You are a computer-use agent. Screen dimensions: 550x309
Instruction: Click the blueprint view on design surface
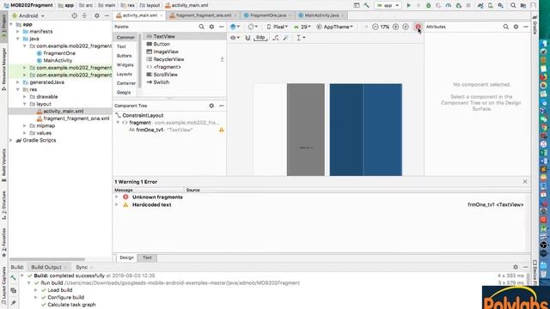click(366, 130)
